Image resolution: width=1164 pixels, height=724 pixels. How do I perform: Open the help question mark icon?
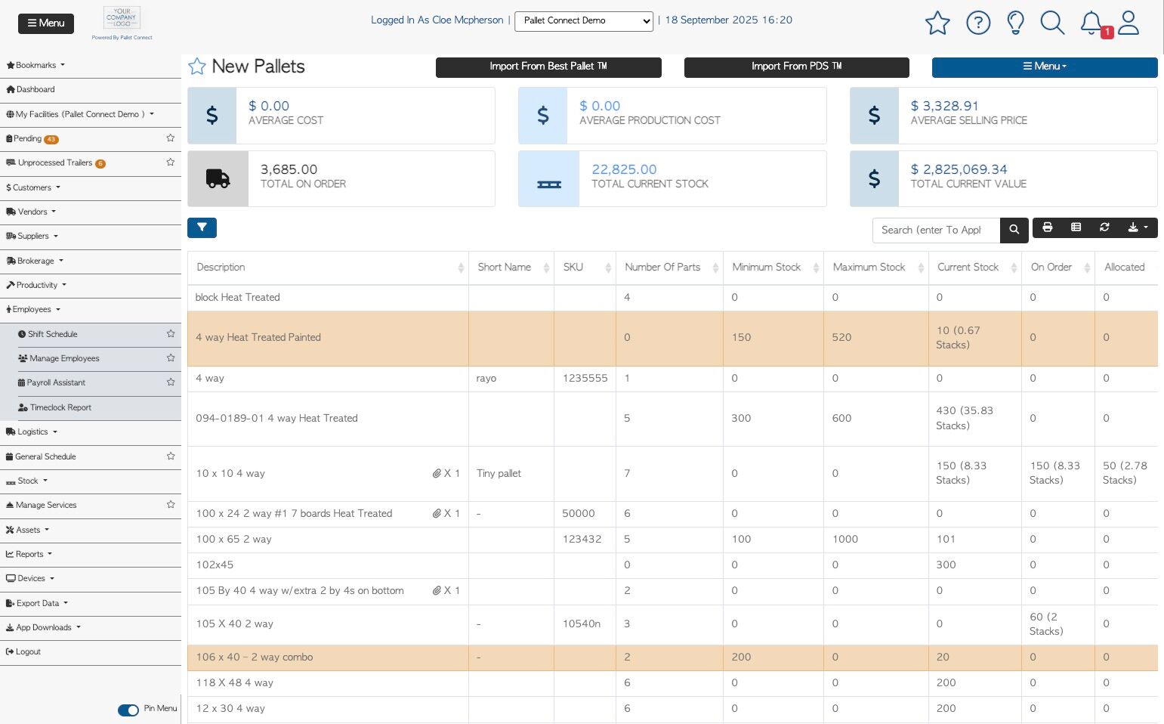point(978,23)
